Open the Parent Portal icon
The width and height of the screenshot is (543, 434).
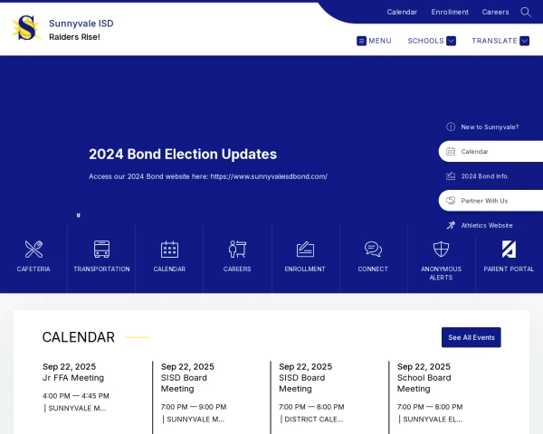(509, 249)
